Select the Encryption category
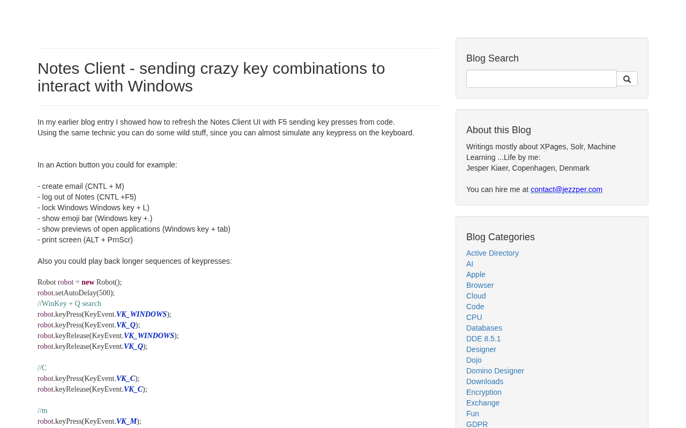This screenshot has width=686, height=428. pos(484,392)
